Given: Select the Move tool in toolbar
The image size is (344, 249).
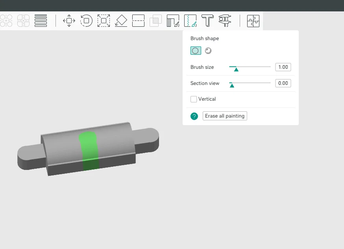Looking at the screenshot, I should tap(69, 21).
